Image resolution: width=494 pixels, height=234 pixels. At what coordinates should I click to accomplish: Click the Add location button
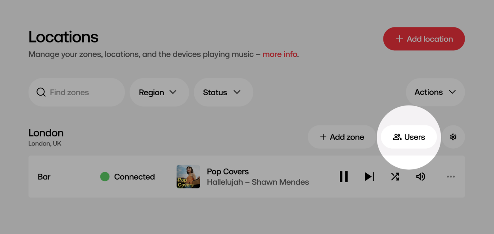coord(424,39)
